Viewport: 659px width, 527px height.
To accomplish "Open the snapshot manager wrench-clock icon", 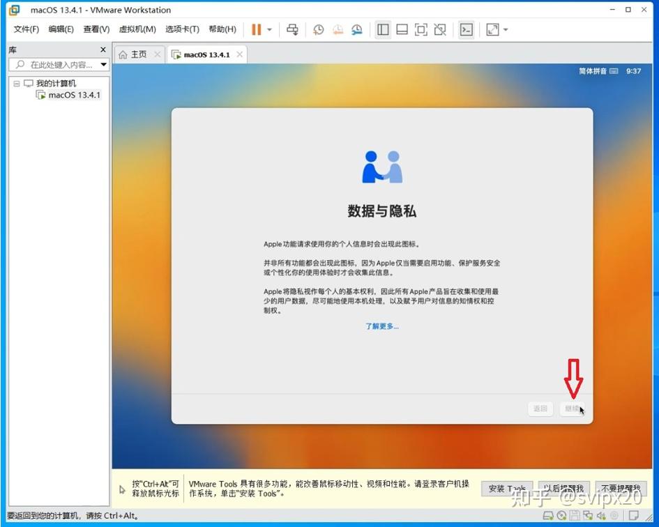I will tap(357, 29).
